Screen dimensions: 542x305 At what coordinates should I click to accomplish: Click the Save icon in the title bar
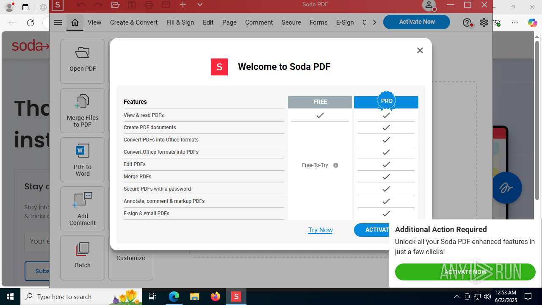pyautogui.click(x=132, y=5)
